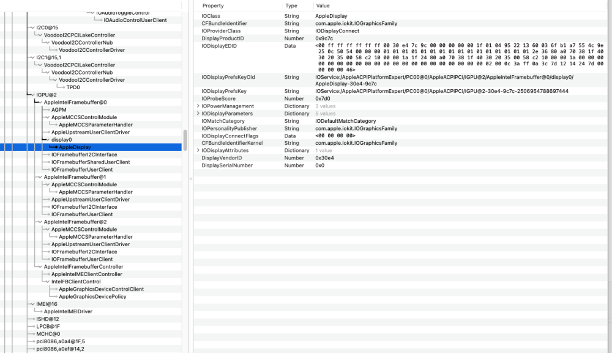Image resolution: width=612 pixels, height=353 pixels.
Task: Select AppleMCCSParameterHandler under AppleIntelFramebuffer@0
Action: [95, 125]
